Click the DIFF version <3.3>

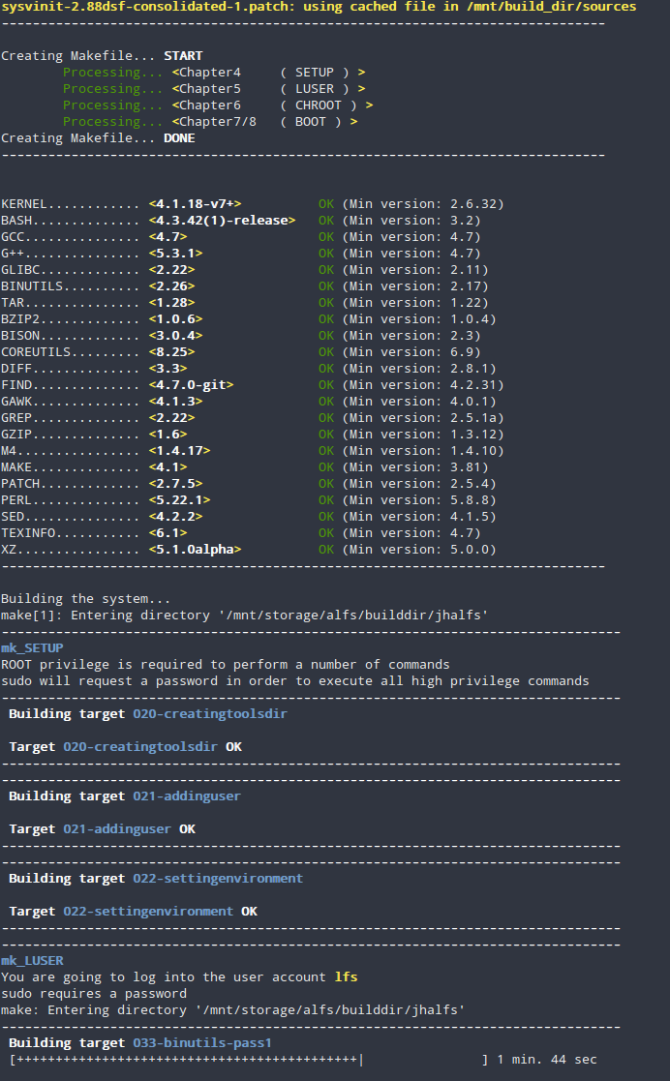168,369
